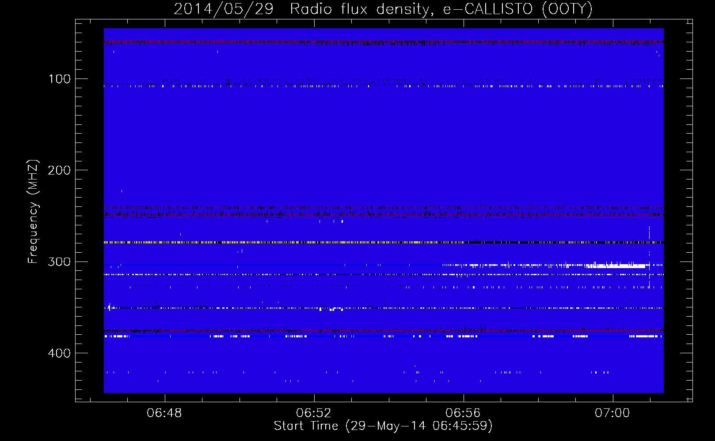Click the 200 frequency tick label
Viewport: 715px width, 441px height.
coord(60,171)
